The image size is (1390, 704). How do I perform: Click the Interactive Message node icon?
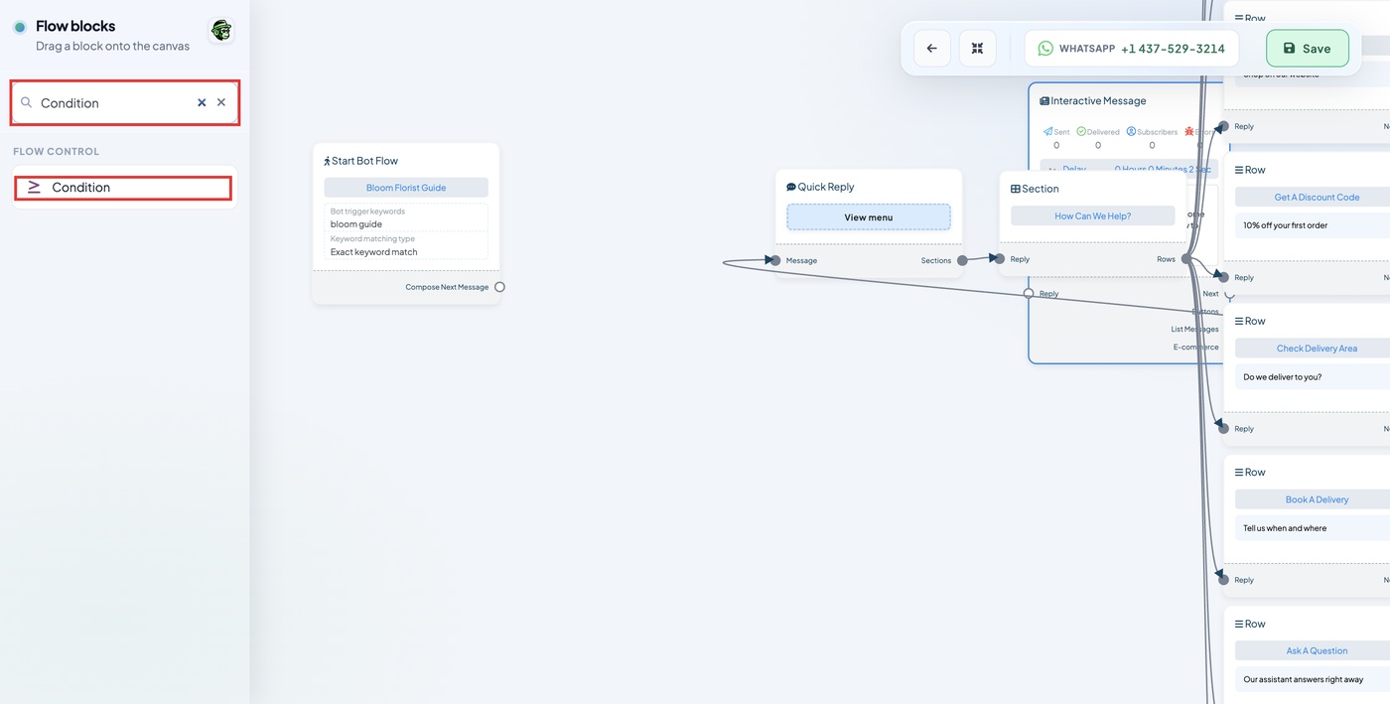coord(1044,101)
